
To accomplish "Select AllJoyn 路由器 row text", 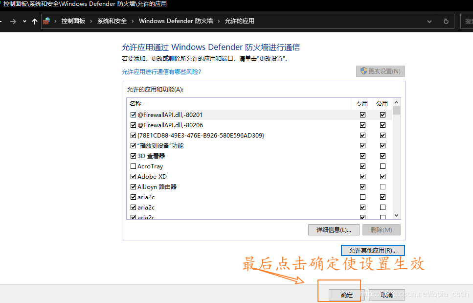I will [157, 187].
